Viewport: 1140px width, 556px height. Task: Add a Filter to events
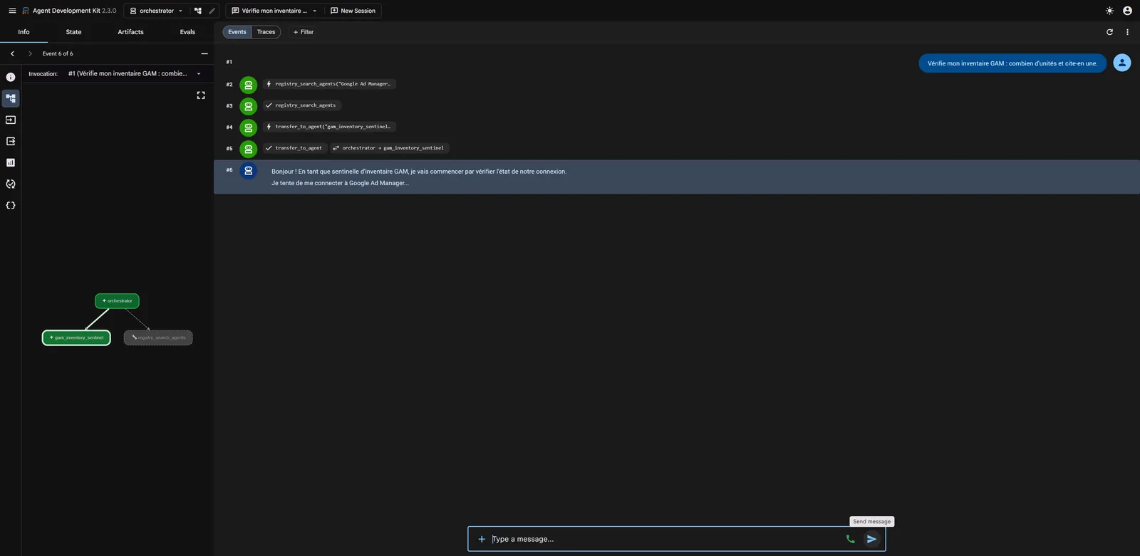304,32
